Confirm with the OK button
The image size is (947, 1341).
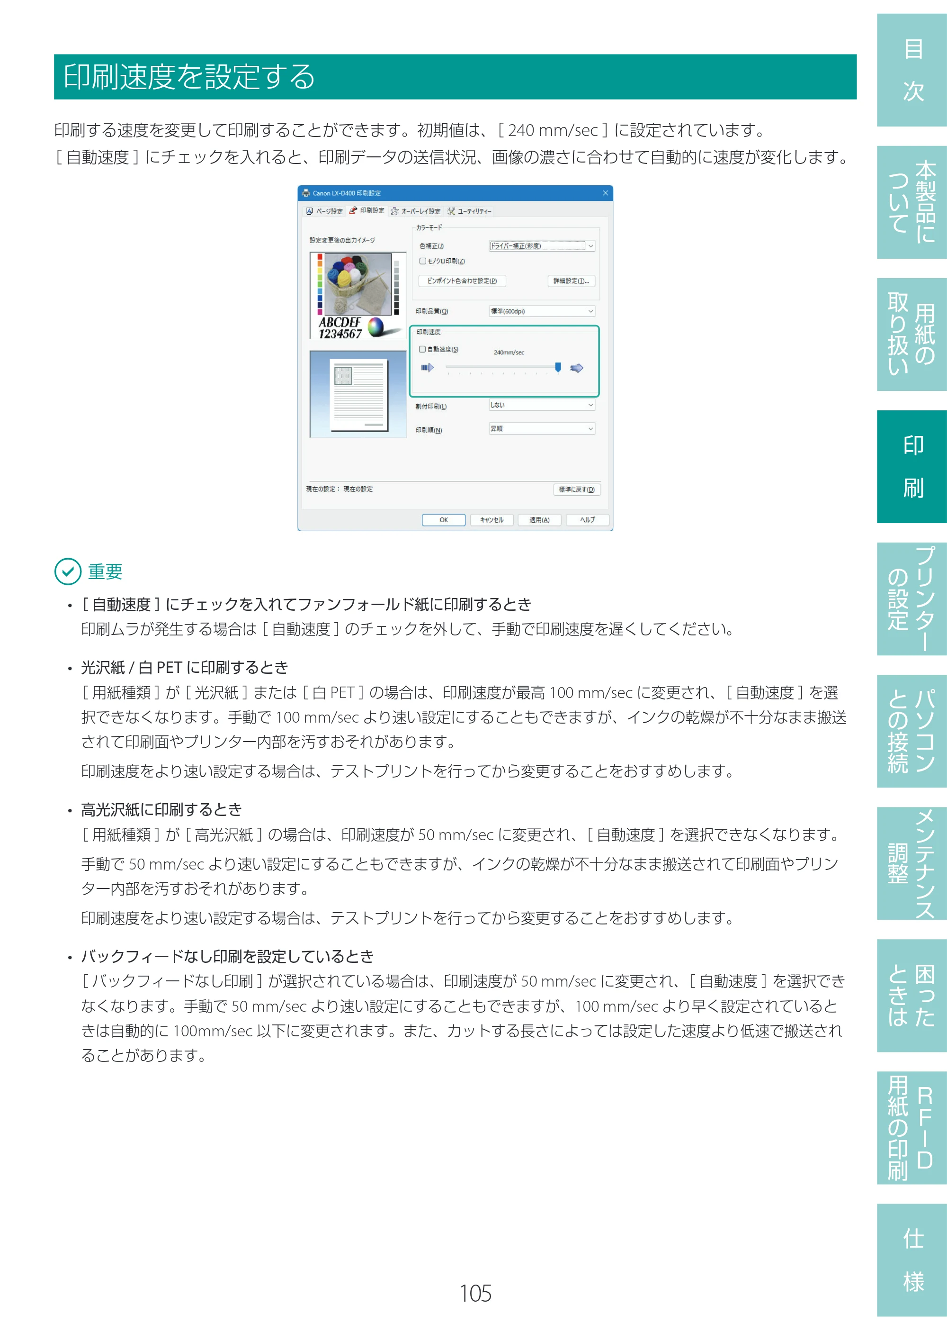(444, 520)
